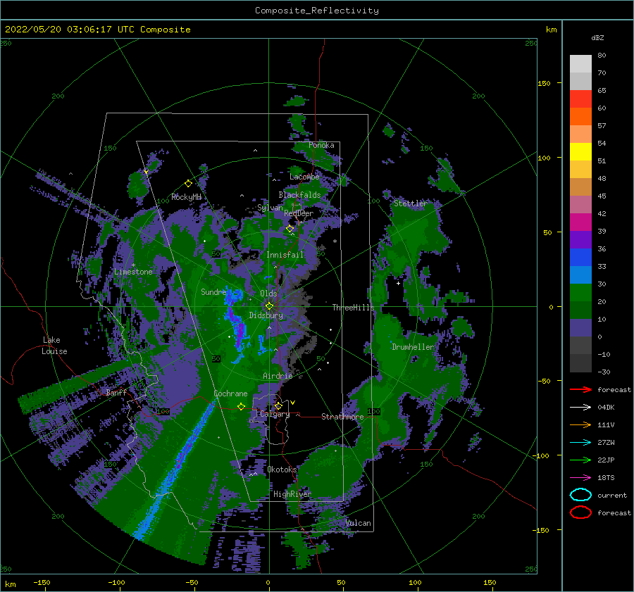Image resolution: width=634 pixels, height=592 pixels.
Task: Click the '0' value on the right km axis
Action: pyautogui.click(x=551, y=307)
